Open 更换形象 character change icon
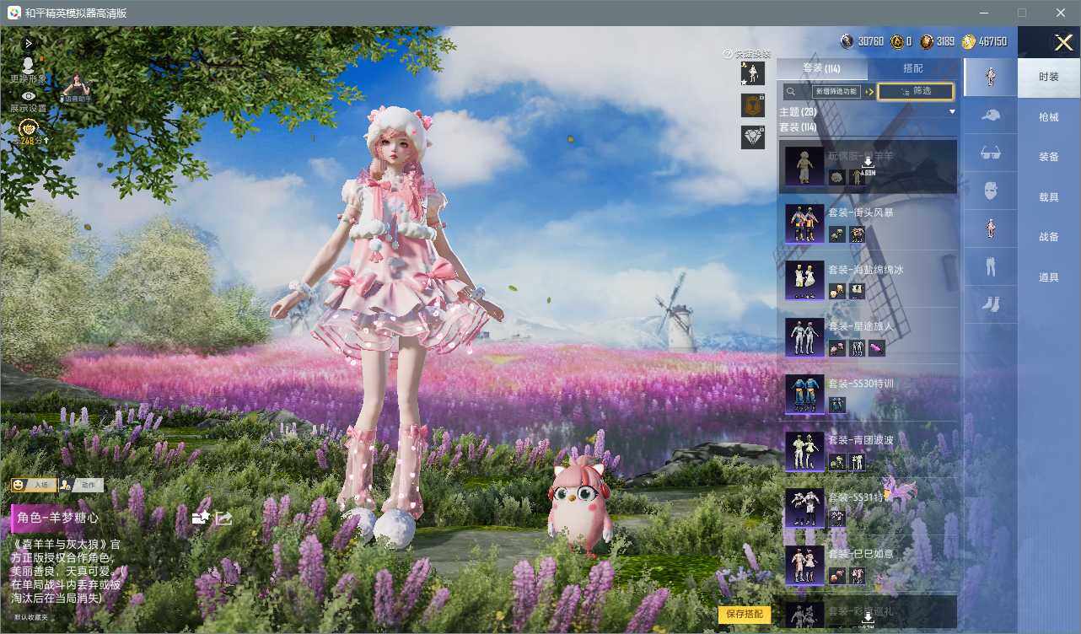The width and height of the screenshot is (1081, 634). (x=28, y=70)
